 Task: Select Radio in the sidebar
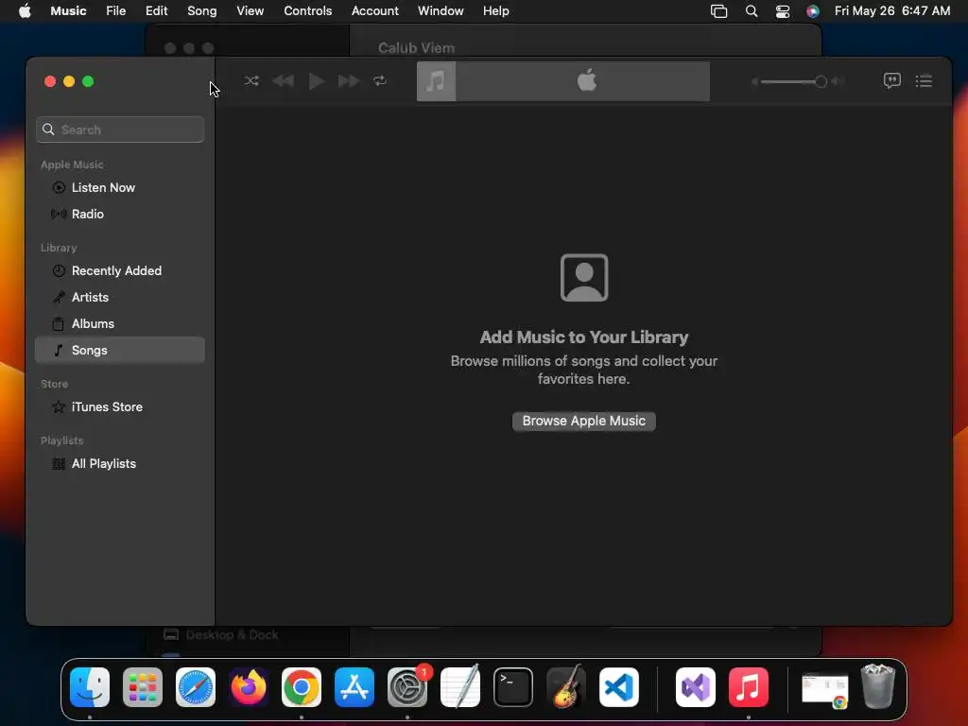120,215
